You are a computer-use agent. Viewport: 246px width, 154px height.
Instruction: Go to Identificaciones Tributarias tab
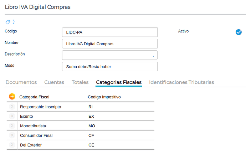(181, 82)
